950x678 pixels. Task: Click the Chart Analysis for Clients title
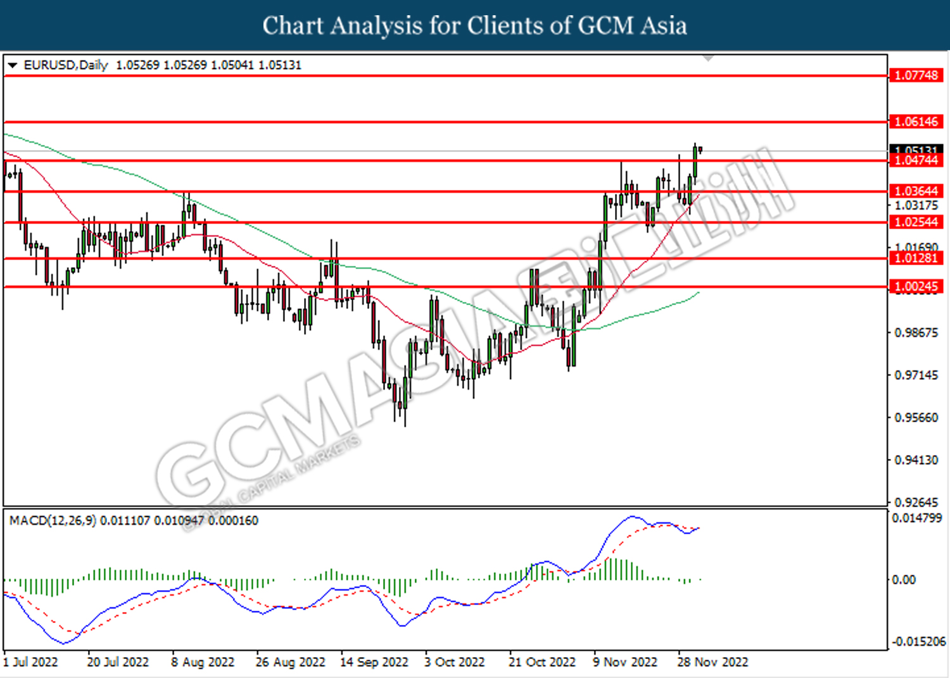click(475, 26)
